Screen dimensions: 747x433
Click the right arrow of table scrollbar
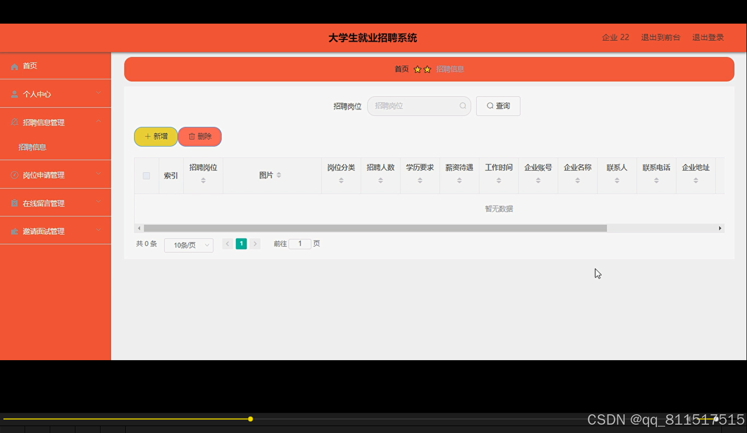tap(720, 228)
